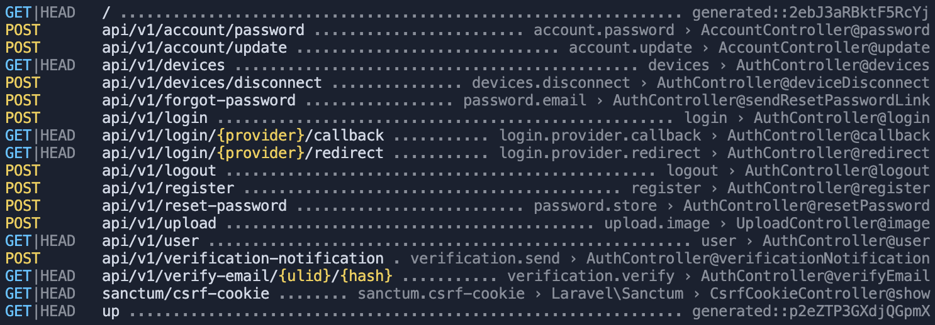The height and width of the screenshot is (325, 935).
Task: Click the {hash} parameter in verify-email route
Action: point(371,276)
